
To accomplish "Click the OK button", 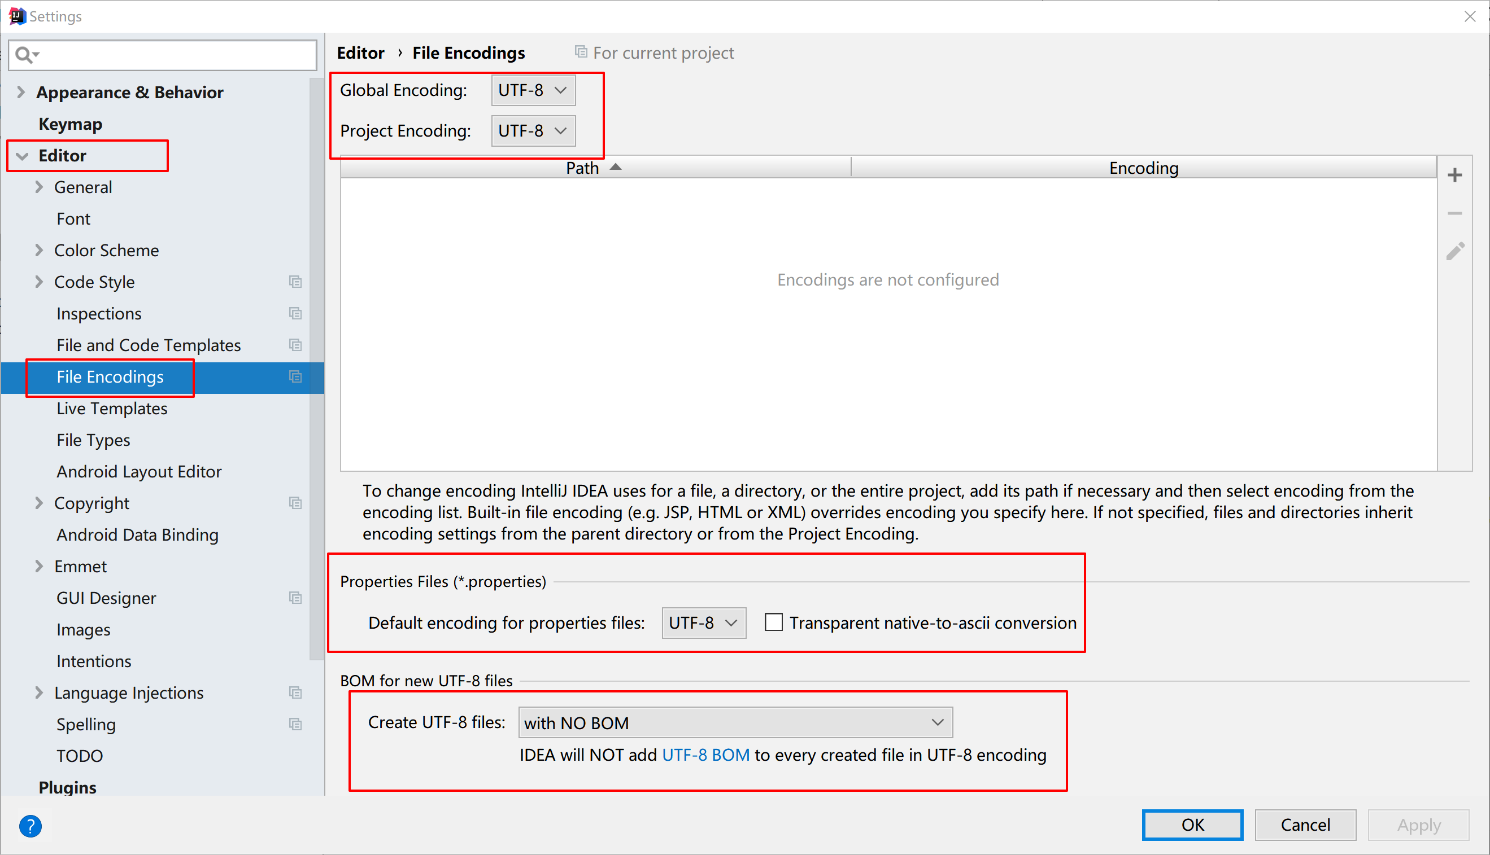I will (1192, 825).
